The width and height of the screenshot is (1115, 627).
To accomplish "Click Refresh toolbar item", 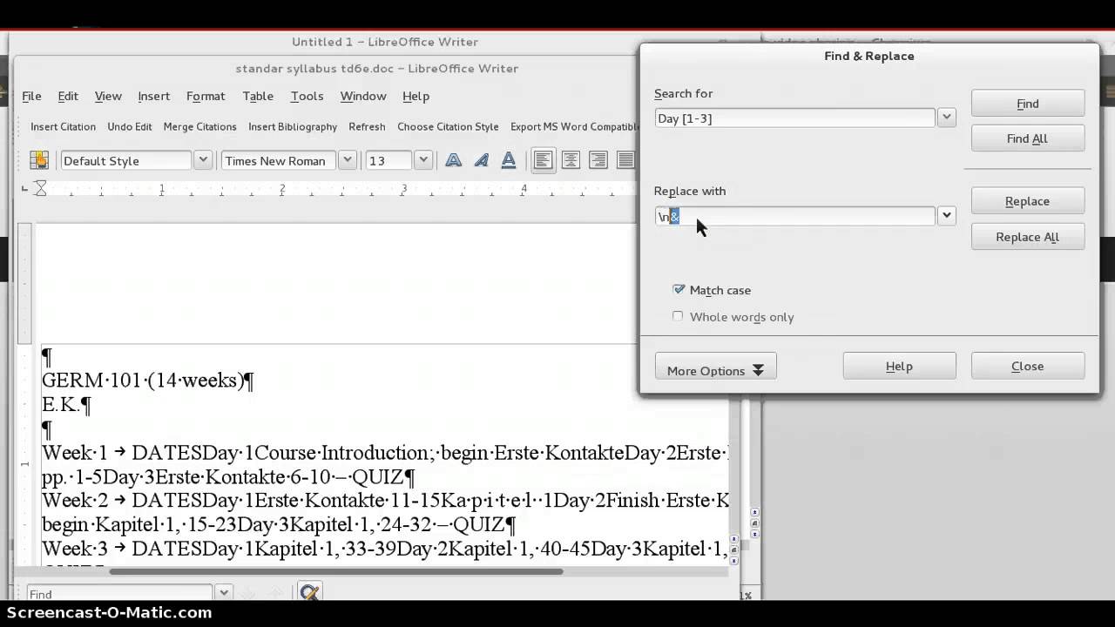I will (367, 126).
